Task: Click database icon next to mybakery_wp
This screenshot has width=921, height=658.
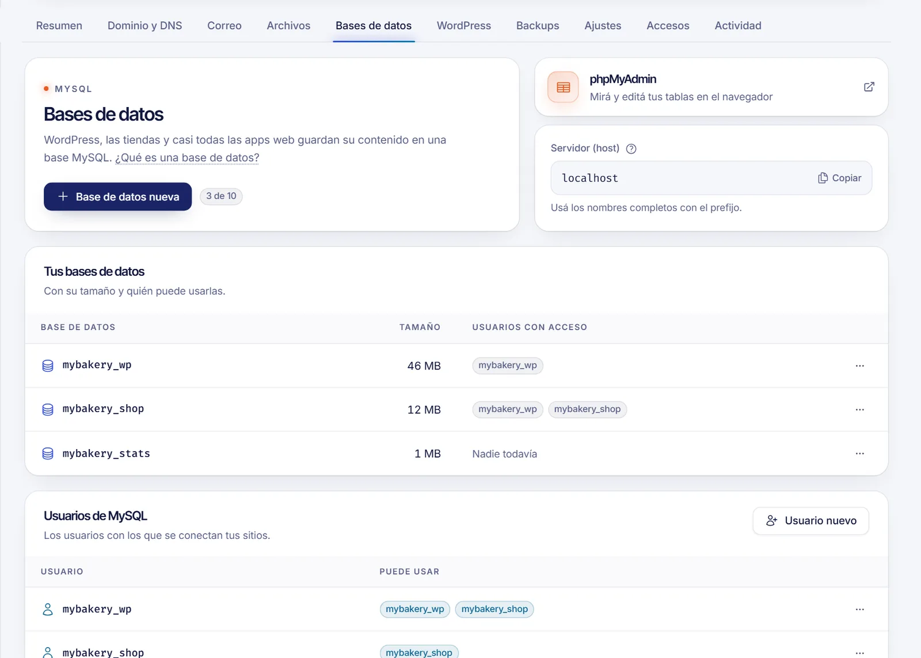Action: pyautogui.click(x=48, y=366)
